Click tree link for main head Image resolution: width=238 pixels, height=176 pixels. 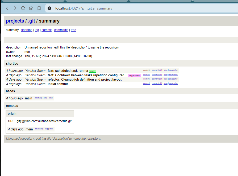tap(51, 98)
